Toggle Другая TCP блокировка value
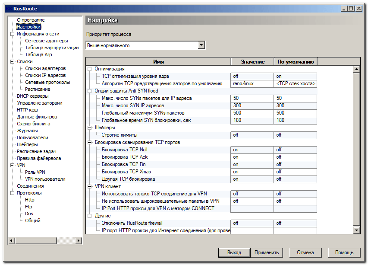 pos(252,179)
